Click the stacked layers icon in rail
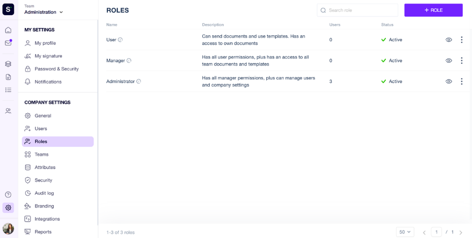The image size is (472, 238). tap(8, 64)
